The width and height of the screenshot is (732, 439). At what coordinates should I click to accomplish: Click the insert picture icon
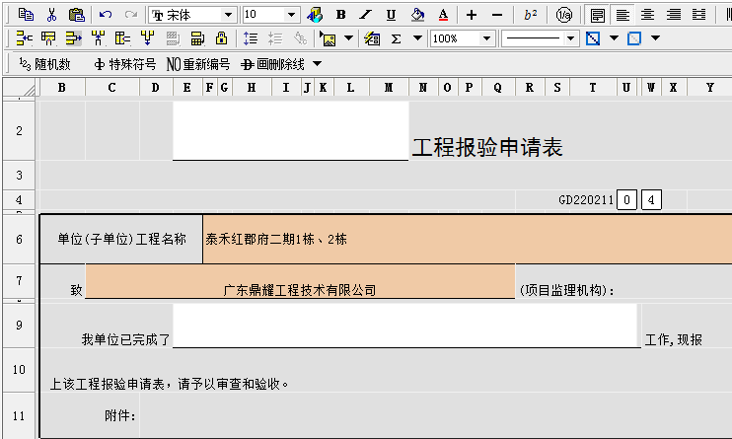[x=328, y=38]
